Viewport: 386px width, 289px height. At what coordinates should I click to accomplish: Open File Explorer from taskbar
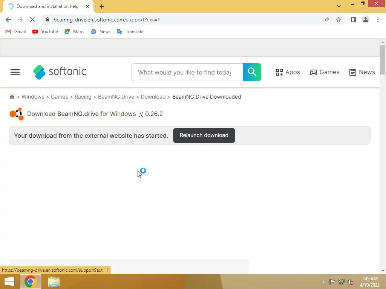click(54, 281)
